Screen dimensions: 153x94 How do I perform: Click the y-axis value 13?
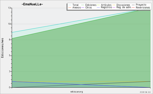coord(9,8)
